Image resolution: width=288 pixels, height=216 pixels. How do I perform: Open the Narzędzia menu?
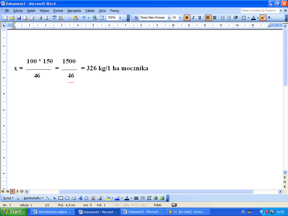click(x=74, y=11)
